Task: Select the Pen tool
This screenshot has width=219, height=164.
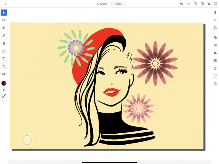Action: coord(4,28)
